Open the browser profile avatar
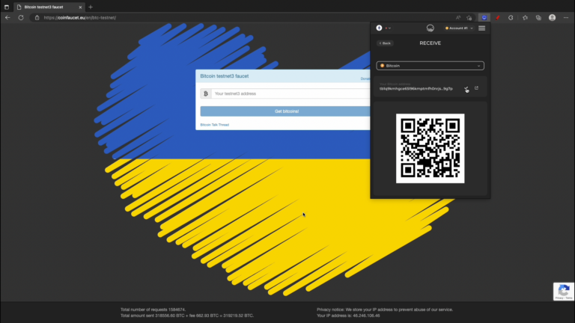575x323 pixels. click(x=552, y=18)
